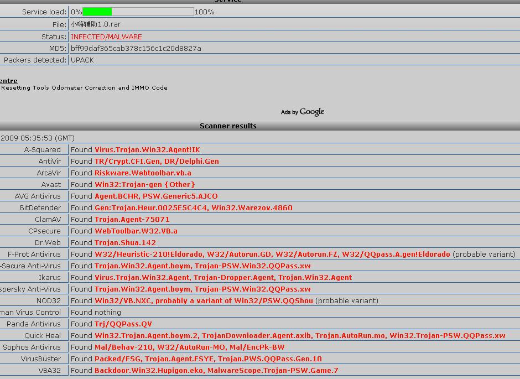This screenshot has height=379, width=520.
Task: Select the Trojan.Agent-75071 detection
Action: tap(132, 219)
